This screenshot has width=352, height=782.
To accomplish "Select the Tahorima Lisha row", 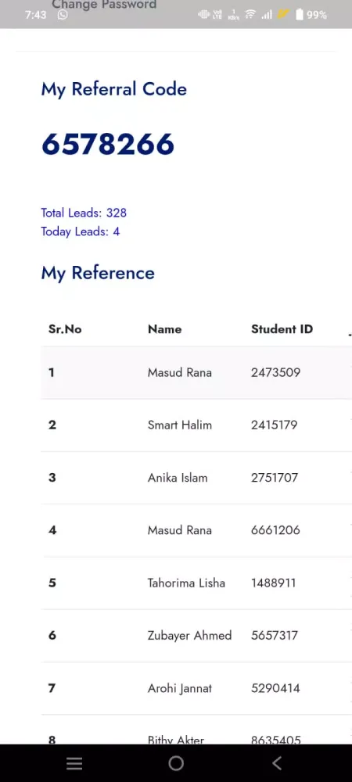I will (x=196, y=583).
